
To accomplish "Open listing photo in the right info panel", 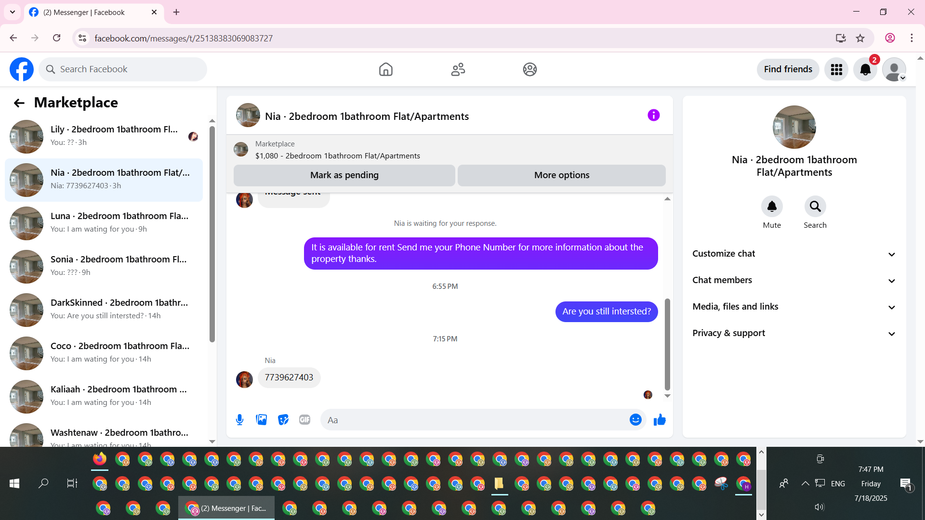I will pyautogui.click(x=794, y=127).
